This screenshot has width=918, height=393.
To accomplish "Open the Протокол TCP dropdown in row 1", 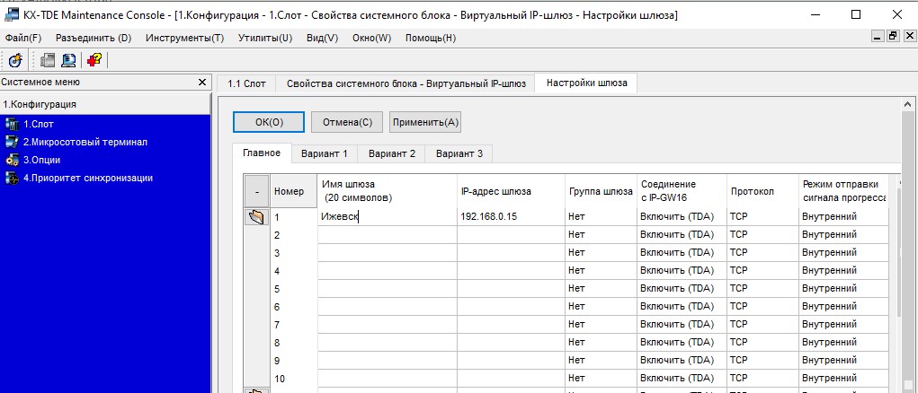I will tap(762, 217).
